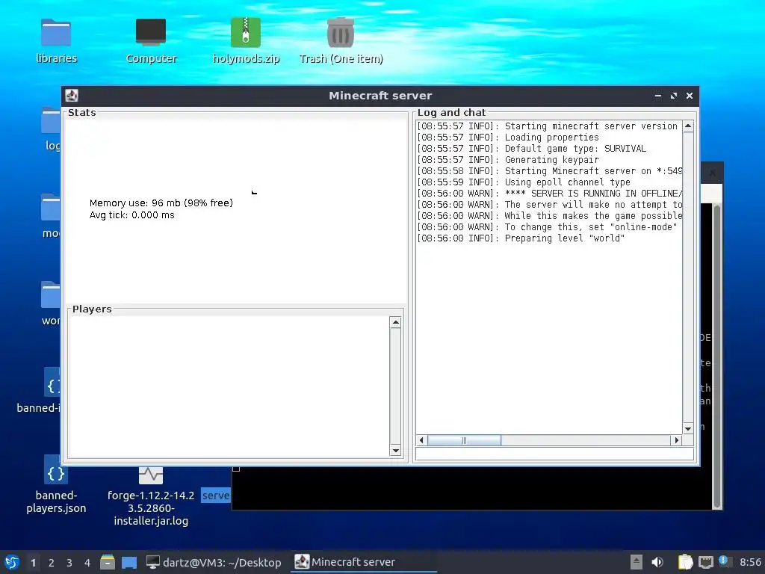Close the Minecraft server window
Screen dimensions: 765x574
pos(690,96)
